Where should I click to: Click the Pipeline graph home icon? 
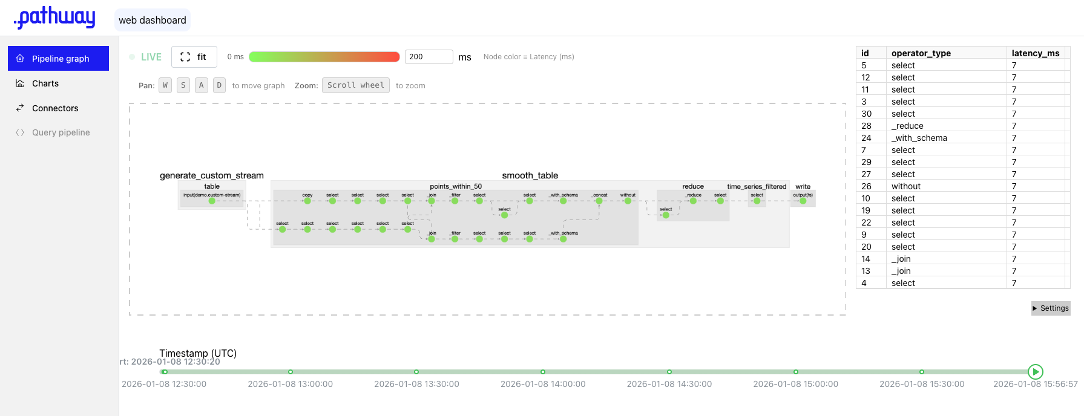[20, 59]
